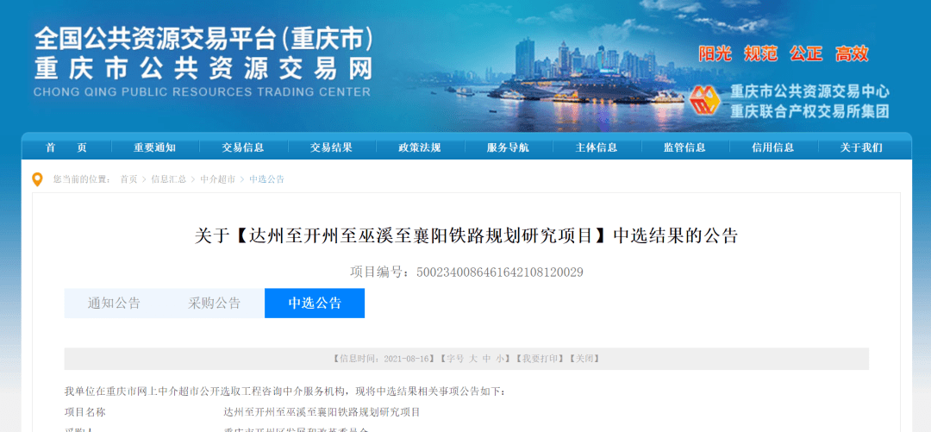Screen dimensions: 931x432
Task: Click the 关闭 link in info bar
Action: click(x=584, y=359)
